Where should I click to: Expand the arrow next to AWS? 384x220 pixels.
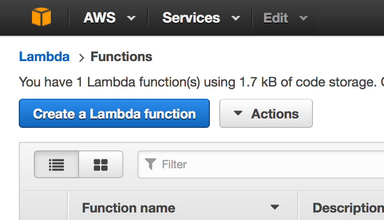point(131,18)
